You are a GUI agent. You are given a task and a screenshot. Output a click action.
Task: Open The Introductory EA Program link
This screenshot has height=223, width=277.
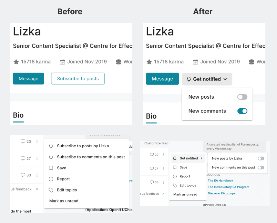[229, 187]
